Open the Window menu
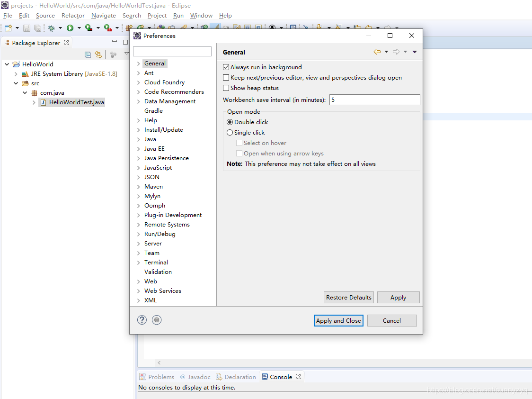 click(201, 16)
